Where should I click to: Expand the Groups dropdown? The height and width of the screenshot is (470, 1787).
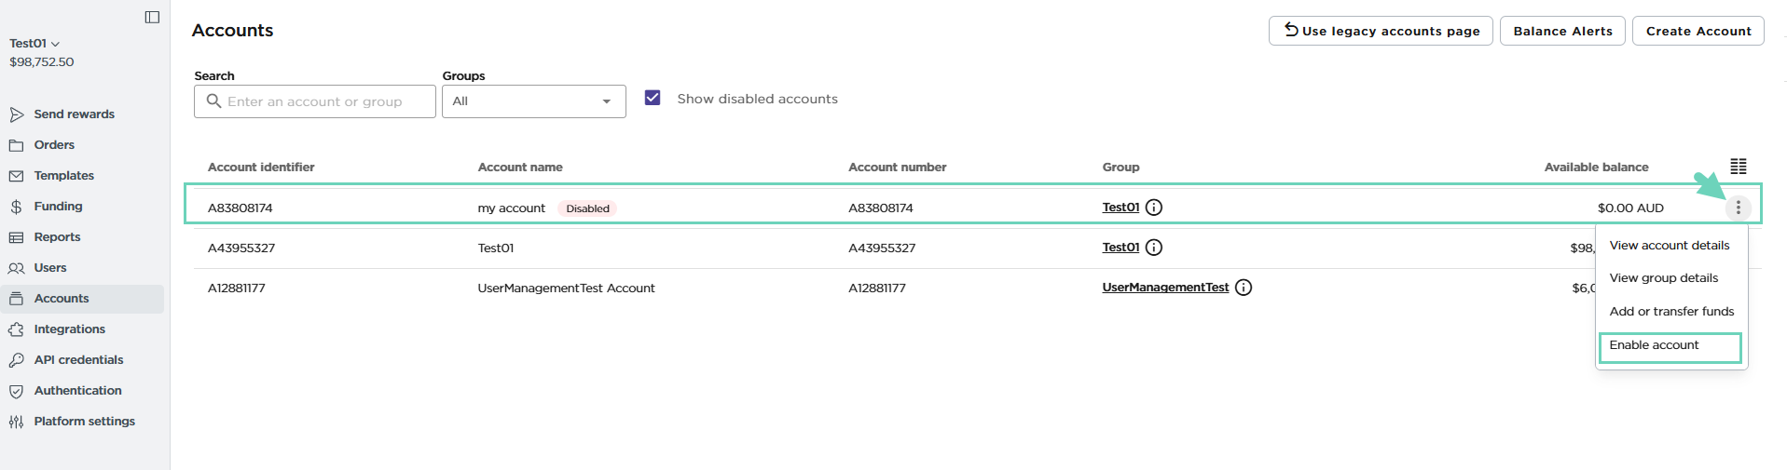click(x=533, y=101)
